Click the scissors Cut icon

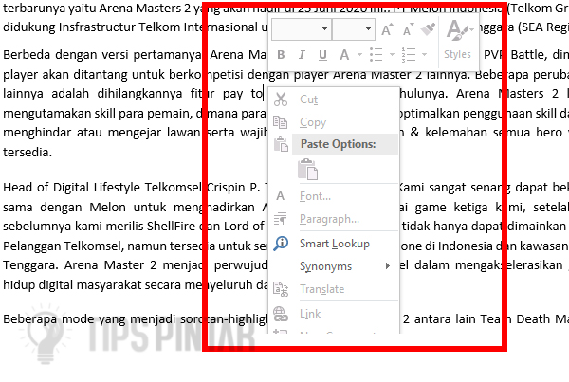(281, 99)
